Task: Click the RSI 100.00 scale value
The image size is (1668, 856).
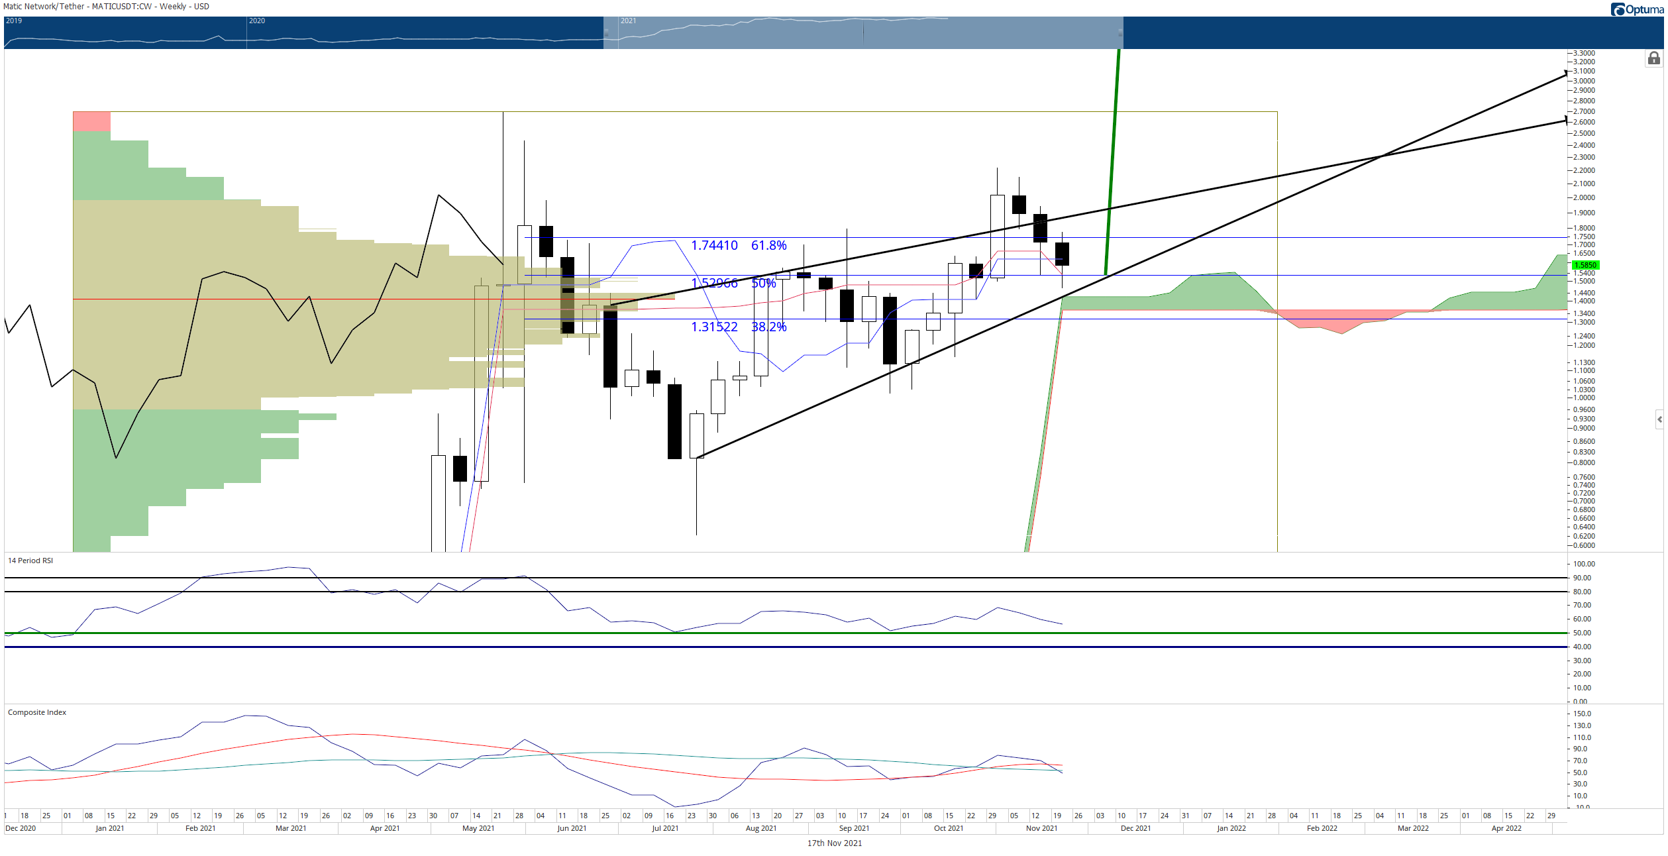Action: point(1585,564)
